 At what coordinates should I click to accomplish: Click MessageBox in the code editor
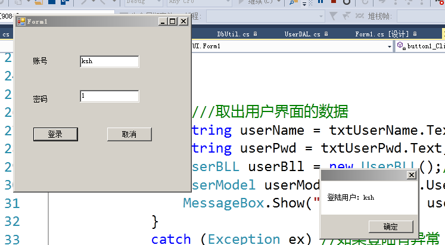point(223,203)
